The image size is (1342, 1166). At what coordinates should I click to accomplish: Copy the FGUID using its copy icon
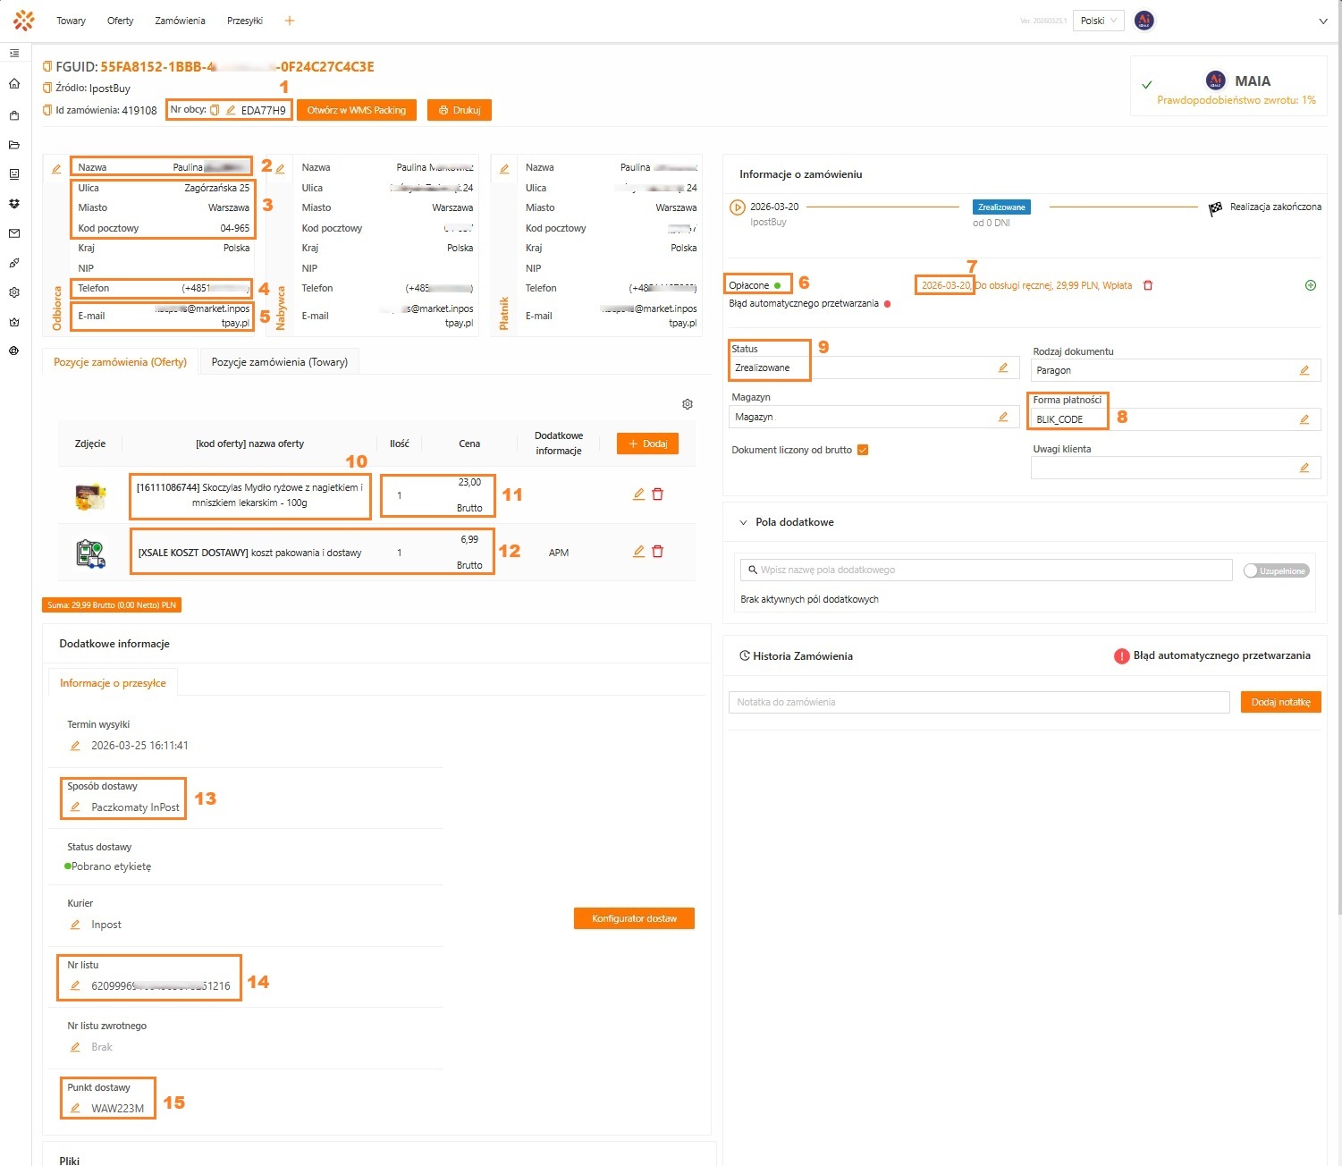point(47,66)
